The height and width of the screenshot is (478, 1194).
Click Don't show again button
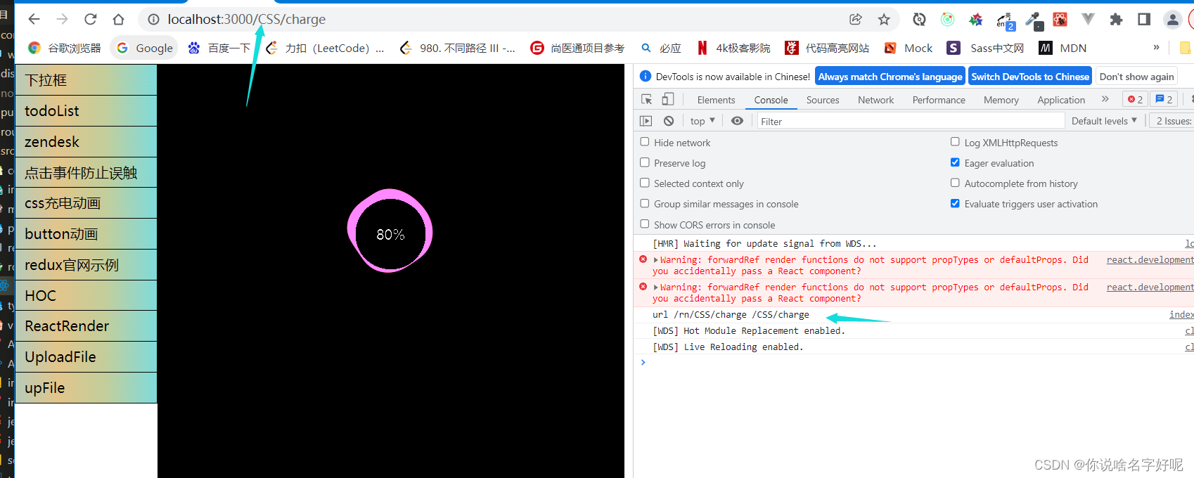click(x=1136, y=77)
